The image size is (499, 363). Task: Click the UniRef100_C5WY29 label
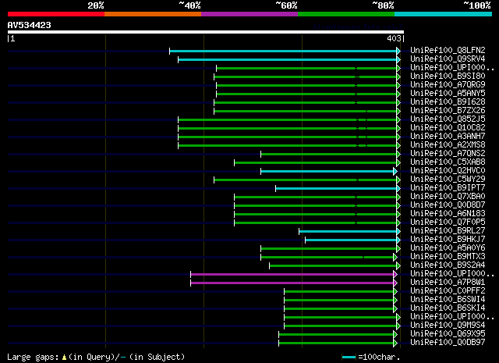point(448,180)
